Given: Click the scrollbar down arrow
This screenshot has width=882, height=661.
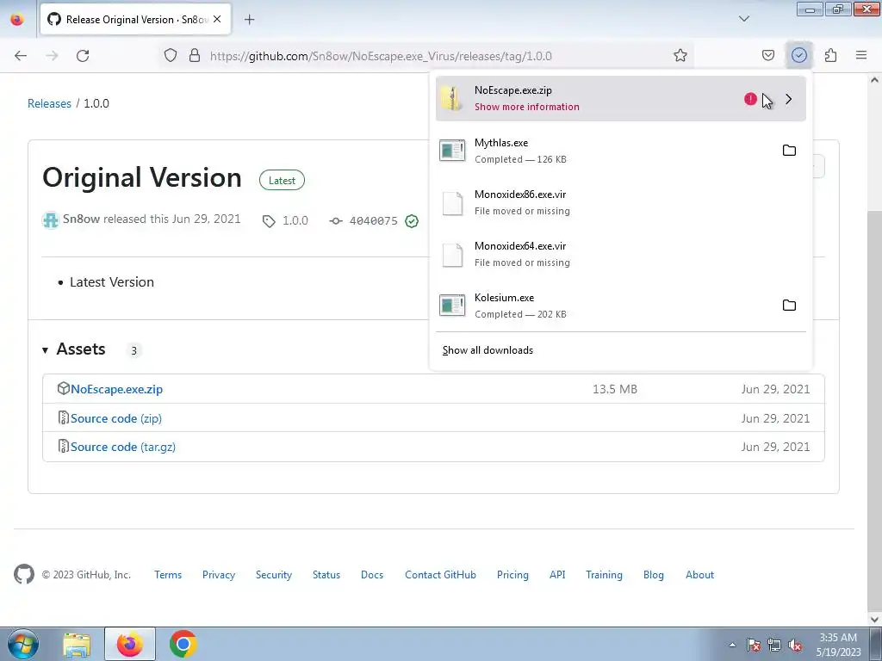Looking at the screenshot, I should [x=875, y=620].
